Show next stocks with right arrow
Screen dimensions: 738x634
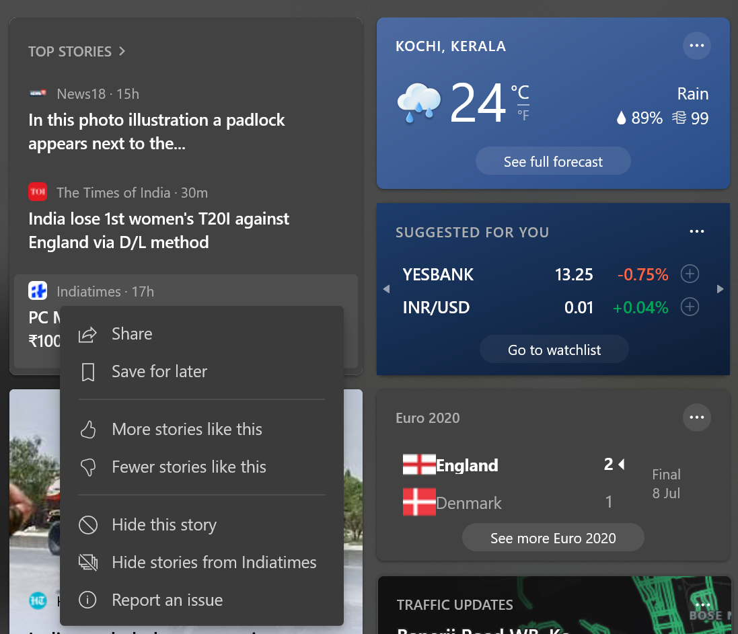[x=720, y=289]
